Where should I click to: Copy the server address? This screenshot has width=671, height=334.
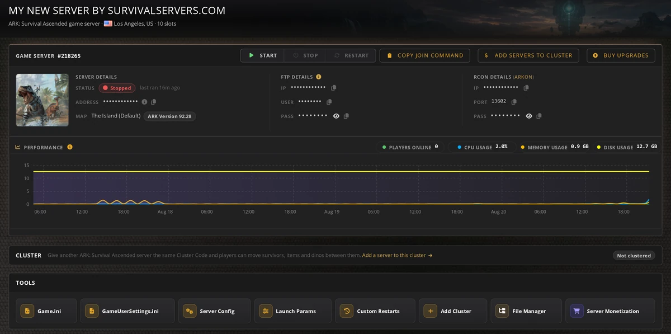coord(154,102)
